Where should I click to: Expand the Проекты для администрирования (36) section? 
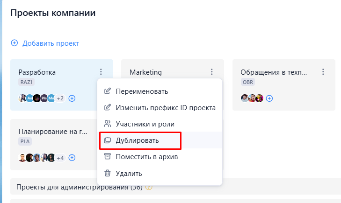tap(175, 187)
